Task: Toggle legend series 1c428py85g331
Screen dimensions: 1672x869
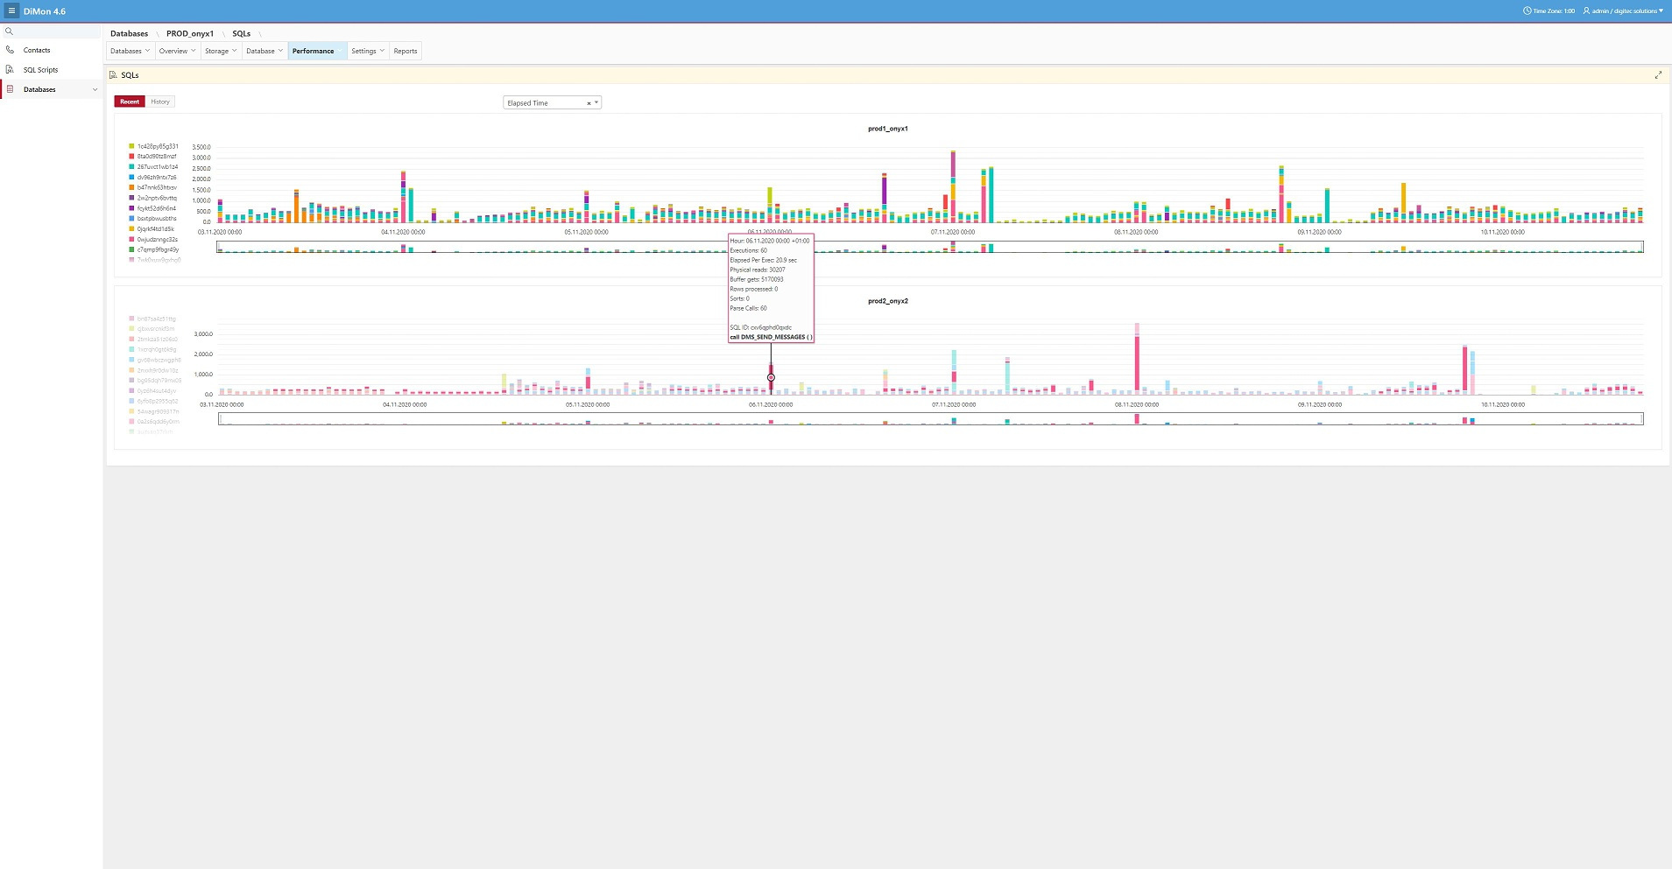Action: (x=157, y=146)
